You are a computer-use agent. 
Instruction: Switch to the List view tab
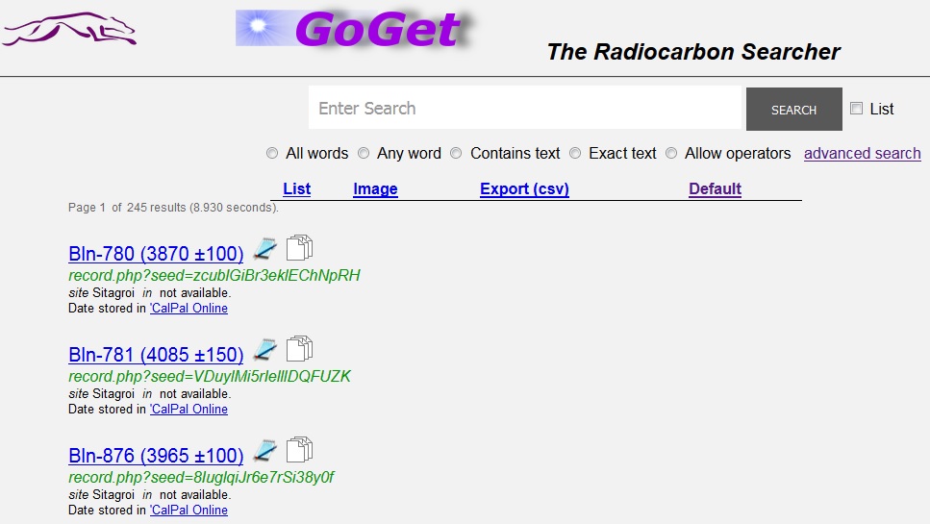click(x=296, y=188)
